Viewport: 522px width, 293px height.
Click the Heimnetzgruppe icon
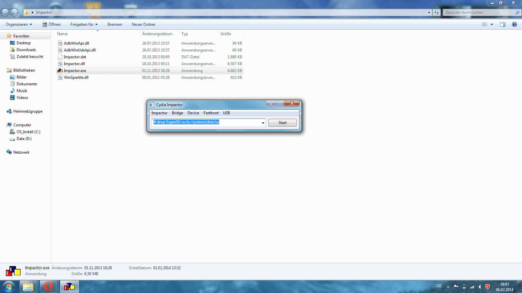(x=9, y=111)
